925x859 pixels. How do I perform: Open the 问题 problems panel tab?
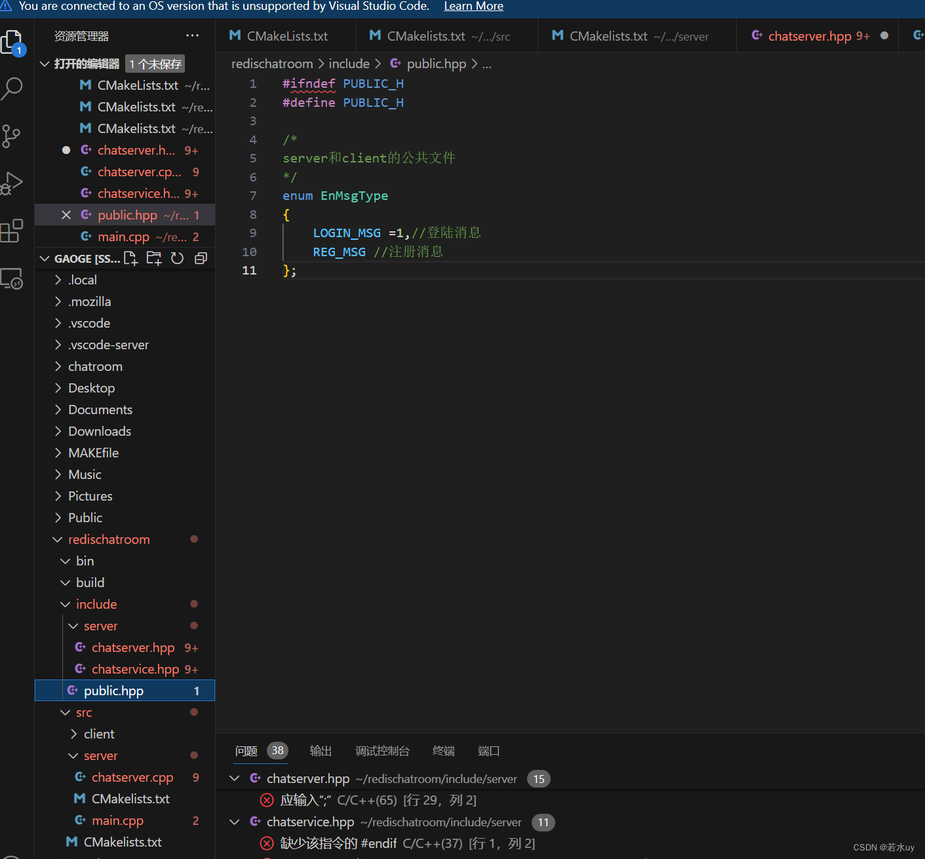pyautogui.click(x=246, y=751)
